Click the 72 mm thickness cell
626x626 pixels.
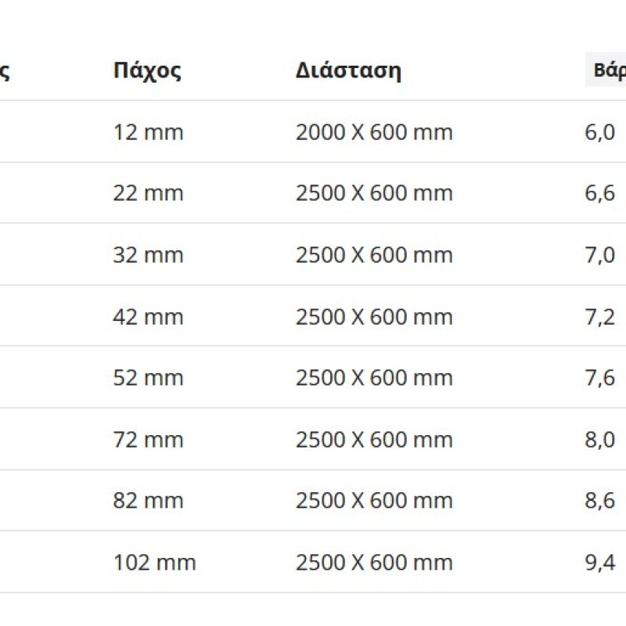point(148,440)
